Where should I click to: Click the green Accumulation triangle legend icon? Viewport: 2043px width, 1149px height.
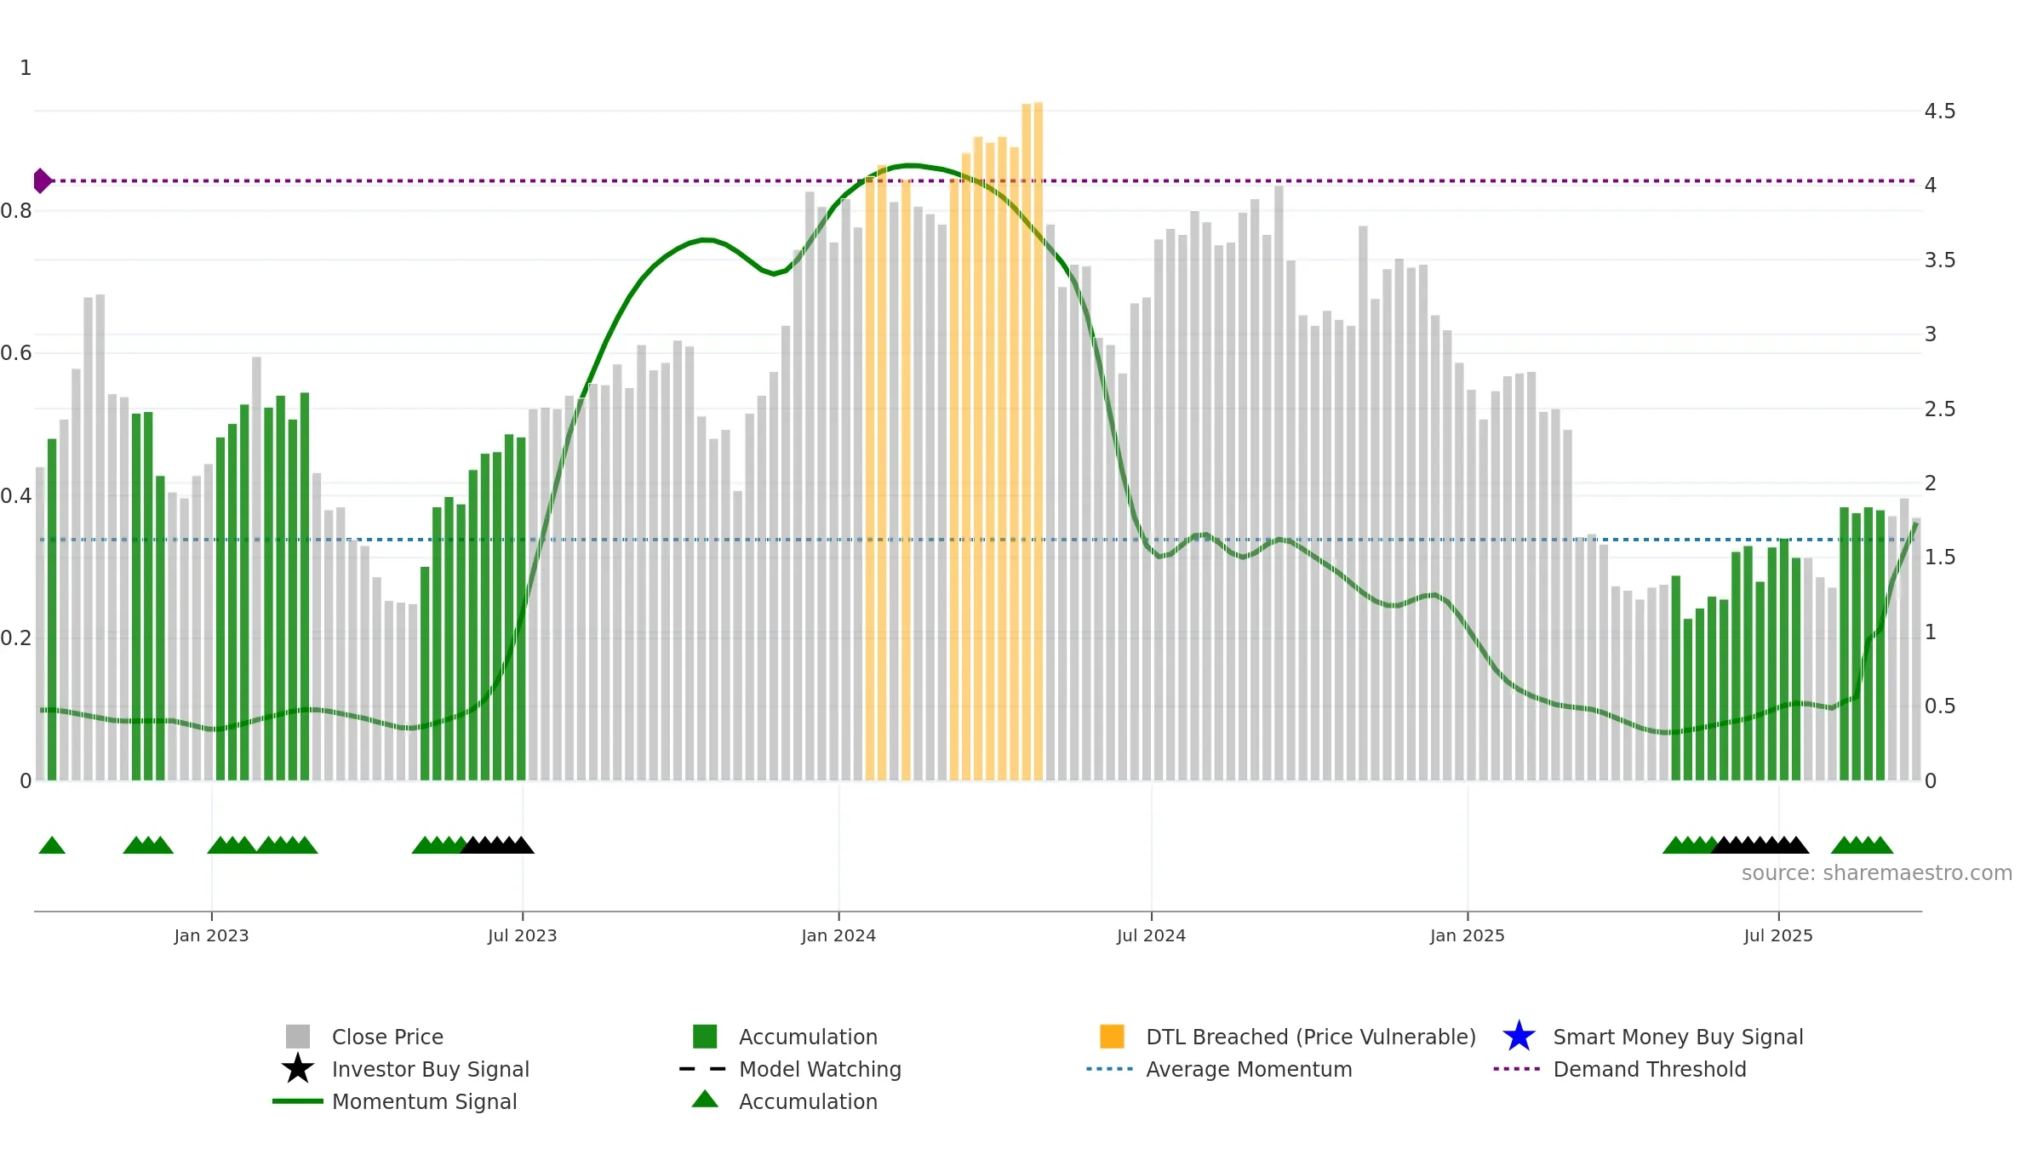tap(705, 1099)
